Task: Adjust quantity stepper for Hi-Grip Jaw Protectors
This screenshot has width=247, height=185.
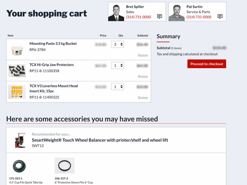Action: coord(118,66)
